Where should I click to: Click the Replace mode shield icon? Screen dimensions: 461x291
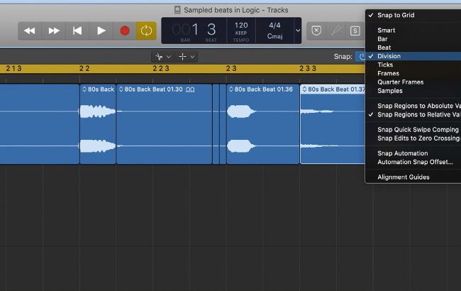(316, 31)
